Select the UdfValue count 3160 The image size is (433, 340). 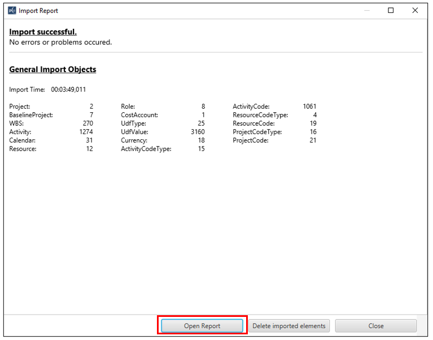[x=198, y=132]
